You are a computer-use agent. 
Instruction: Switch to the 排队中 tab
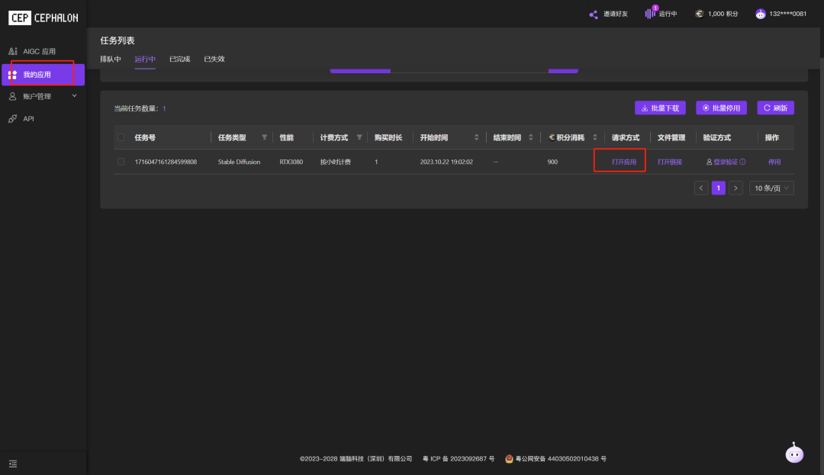[111, 59]
